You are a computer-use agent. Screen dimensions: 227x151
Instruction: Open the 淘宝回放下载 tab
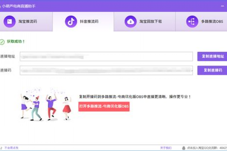click(x=145, y=22)
